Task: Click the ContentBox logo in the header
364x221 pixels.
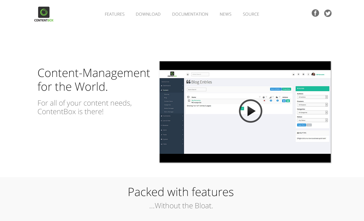Action: pyautogui.click(x=44, y=14)
